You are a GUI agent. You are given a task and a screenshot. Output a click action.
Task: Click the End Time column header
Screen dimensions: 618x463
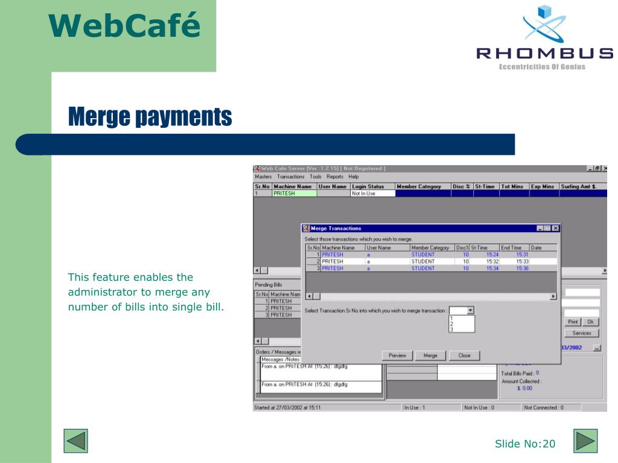[x=514, y=248]
